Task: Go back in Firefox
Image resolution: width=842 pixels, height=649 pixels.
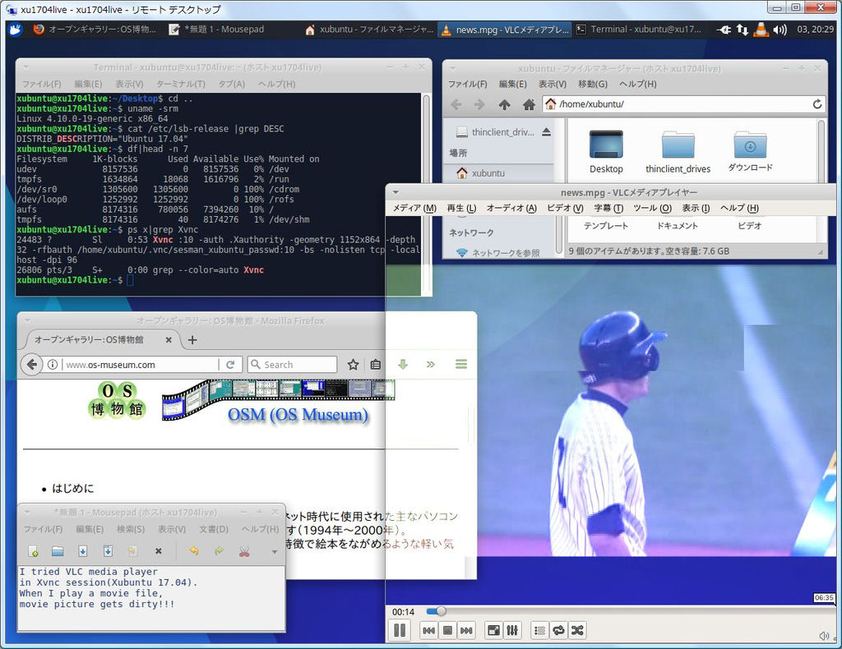Action: (x=32, y=365)
